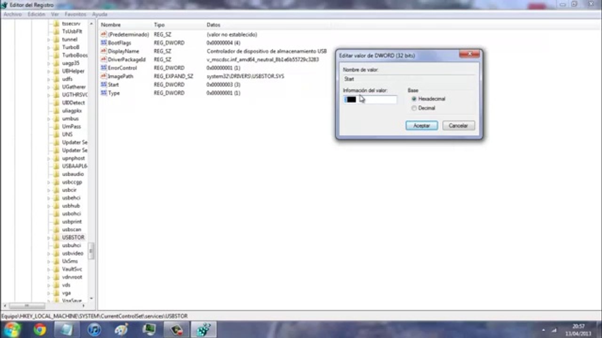Click the ErrorControl DWORD value icon
Viewport: 602px width, 338px height.
103,68
